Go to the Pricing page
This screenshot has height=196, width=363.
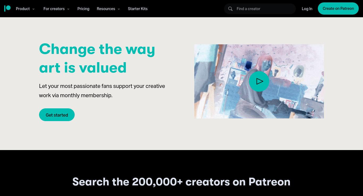click(x=83, y=9)
